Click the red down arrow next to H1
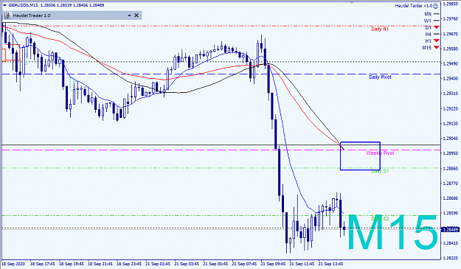The image size is (461, 269). (437, 41)
